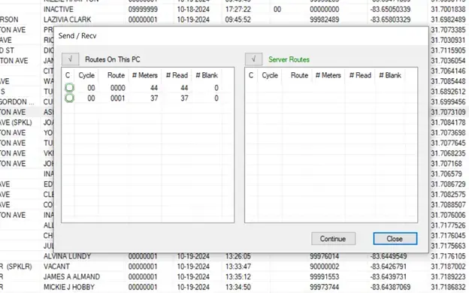
Task: Click the longitude -83.64387069 in the background table
Action: [390, 287]
